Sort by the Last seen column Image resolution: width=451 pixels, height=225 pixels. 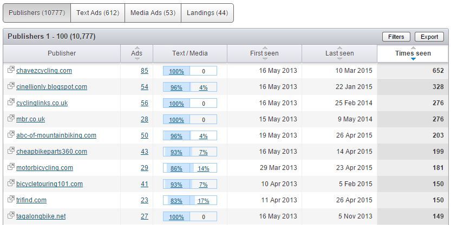click(x=339, y=53)
